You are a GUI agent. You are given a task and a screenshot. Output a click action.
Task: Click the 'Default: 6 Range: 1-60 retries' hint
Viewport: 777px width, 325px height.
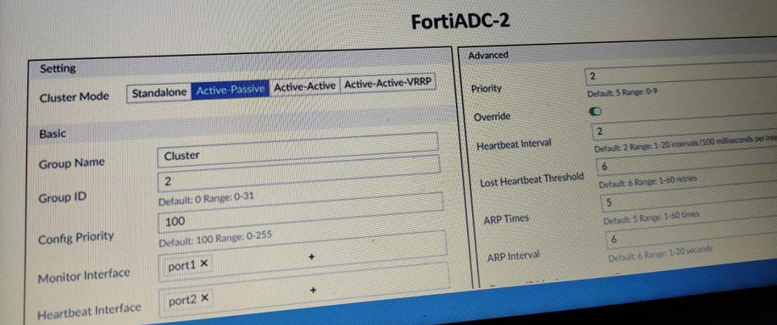(x=648, y=181)
